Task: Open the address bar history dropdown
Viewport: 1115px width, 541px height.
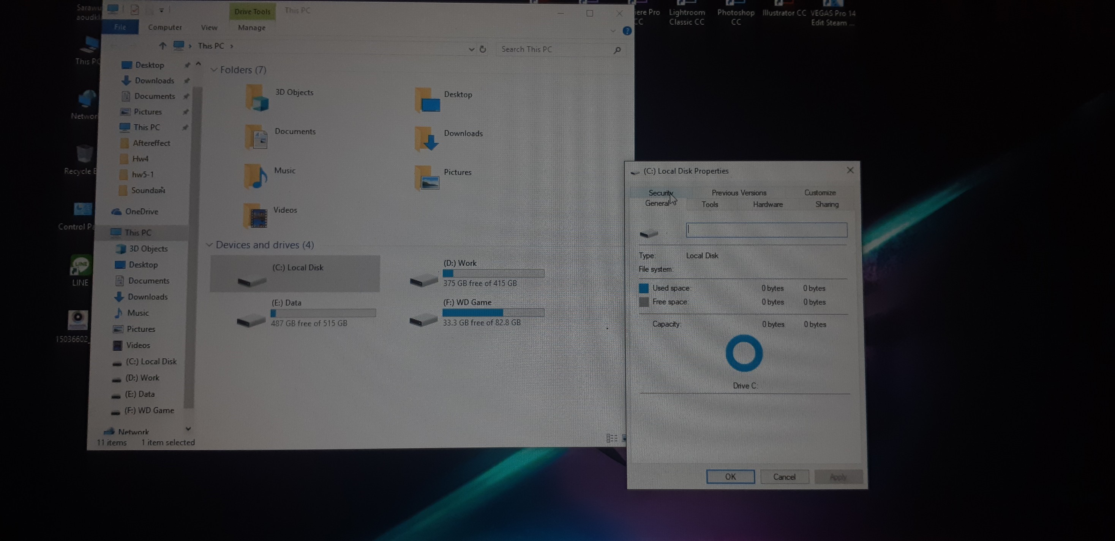Action: (x=471, y=49)
